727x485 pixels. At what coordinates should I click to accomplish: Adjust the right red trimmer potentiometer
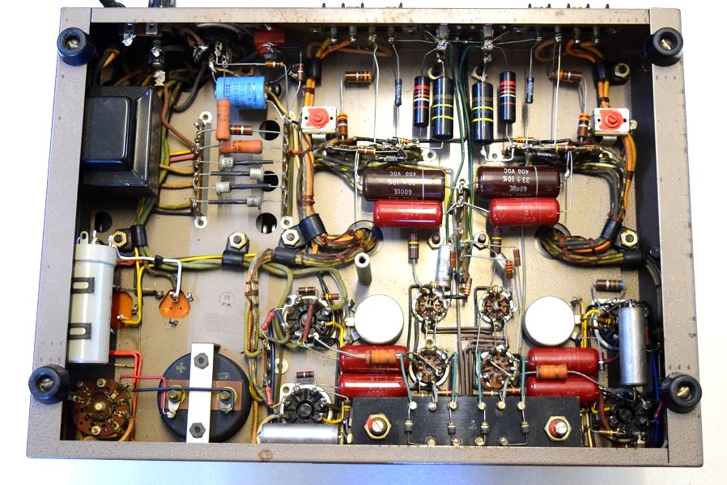pos(610,120)
